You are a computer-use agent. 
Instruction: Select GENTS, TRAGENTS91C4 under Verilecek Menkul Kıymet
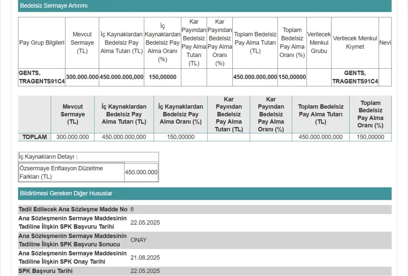coord(355,77)
